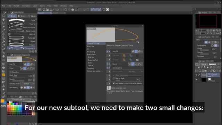The height and width of the screenshot is (125, 222).
Task: Select the Zoom magnifier tool
Action: (3, 16)
